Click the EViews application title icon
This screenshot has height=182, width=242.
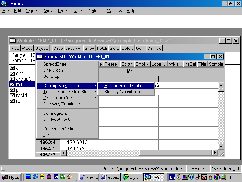click(x=4, y=3)
